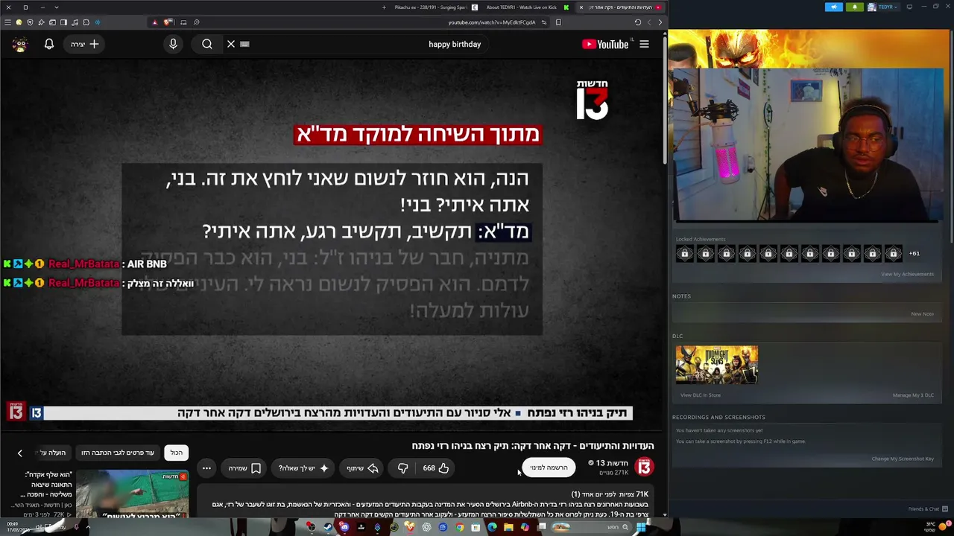Screen dimensions: 954x536
Task: Create a New Note in Steam
Action: click(922, 314)
